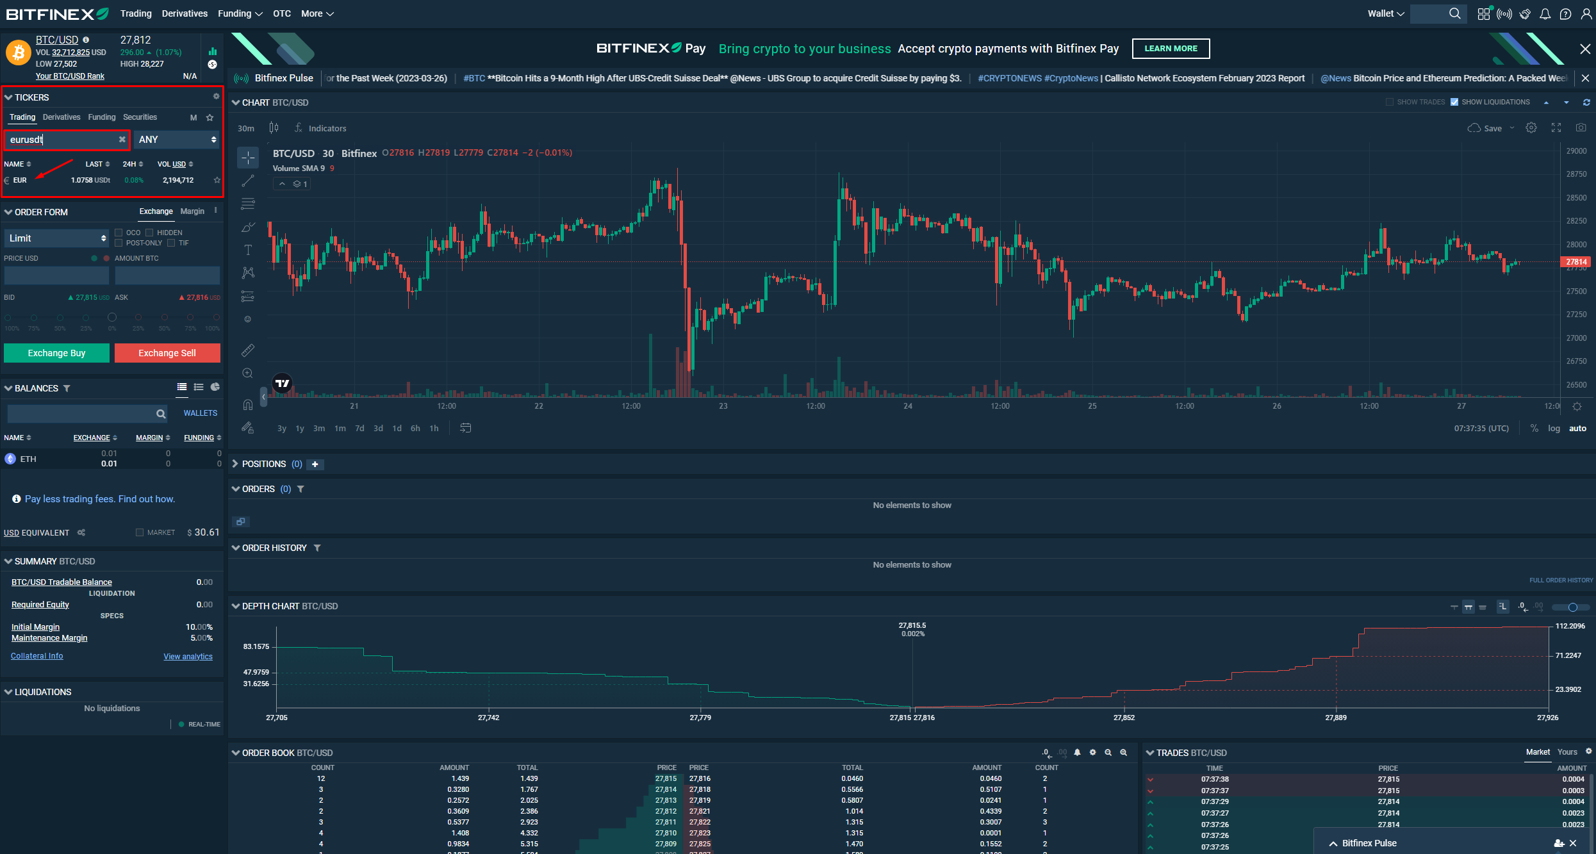Click the Exchange Buy button

[56, 352]
